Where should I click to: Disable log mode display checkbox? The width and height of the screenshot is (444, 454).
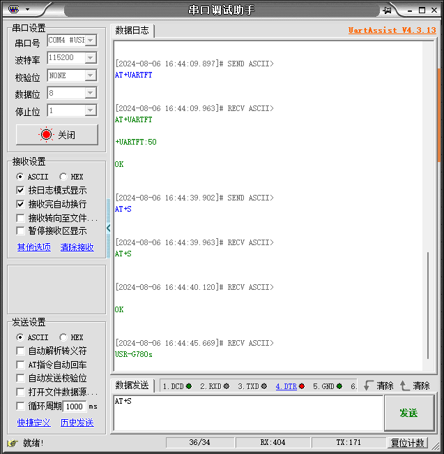(20, 190)
